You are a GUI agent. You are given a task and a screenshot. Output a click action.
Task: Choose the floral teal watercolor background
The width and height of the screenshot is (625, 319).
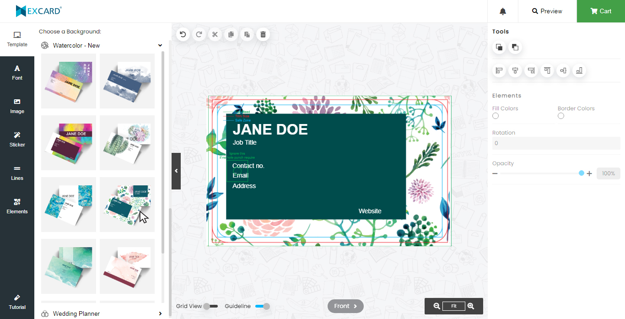click(x=127, y=205)
